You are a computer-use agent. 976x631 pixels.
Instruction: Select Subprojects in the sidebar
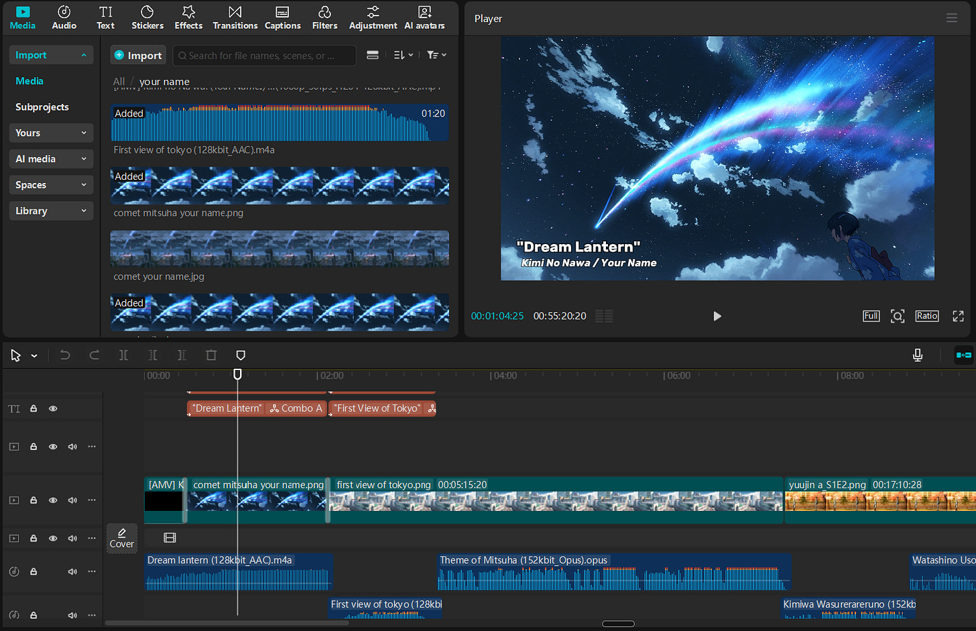pyautogui.click(x=42, y=107)
